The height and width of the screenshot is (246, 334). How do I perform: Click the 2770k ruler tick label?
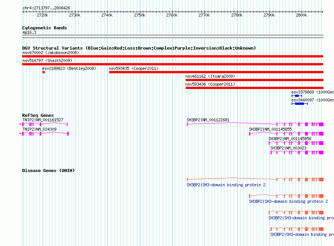(x=204, y=15)
